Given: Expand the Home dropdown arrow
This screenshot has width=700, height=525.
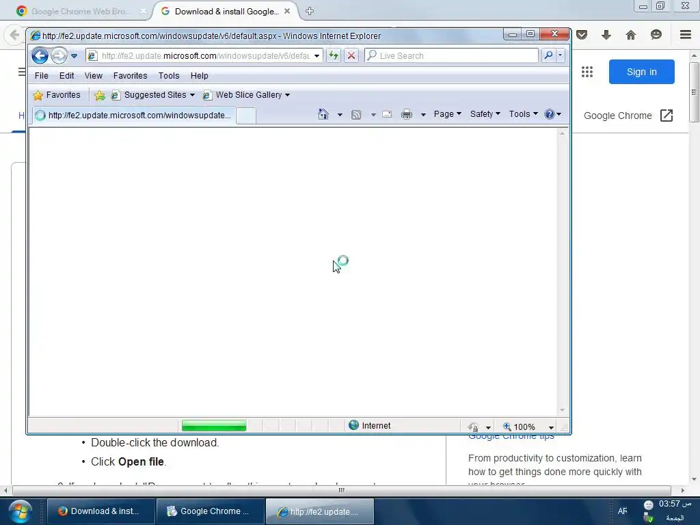Looking at the screenshot, I should point(340,115).
